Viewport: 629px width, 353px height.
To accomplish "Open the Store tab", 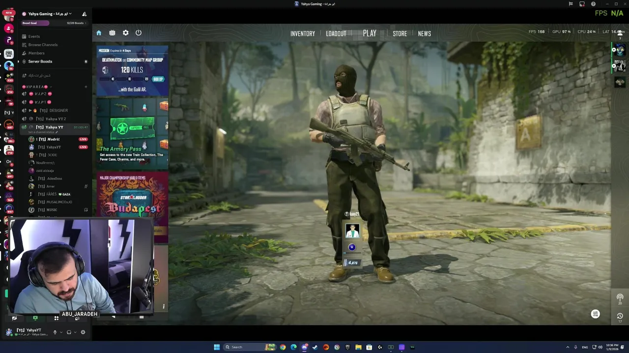I will [x=400, y=33].
